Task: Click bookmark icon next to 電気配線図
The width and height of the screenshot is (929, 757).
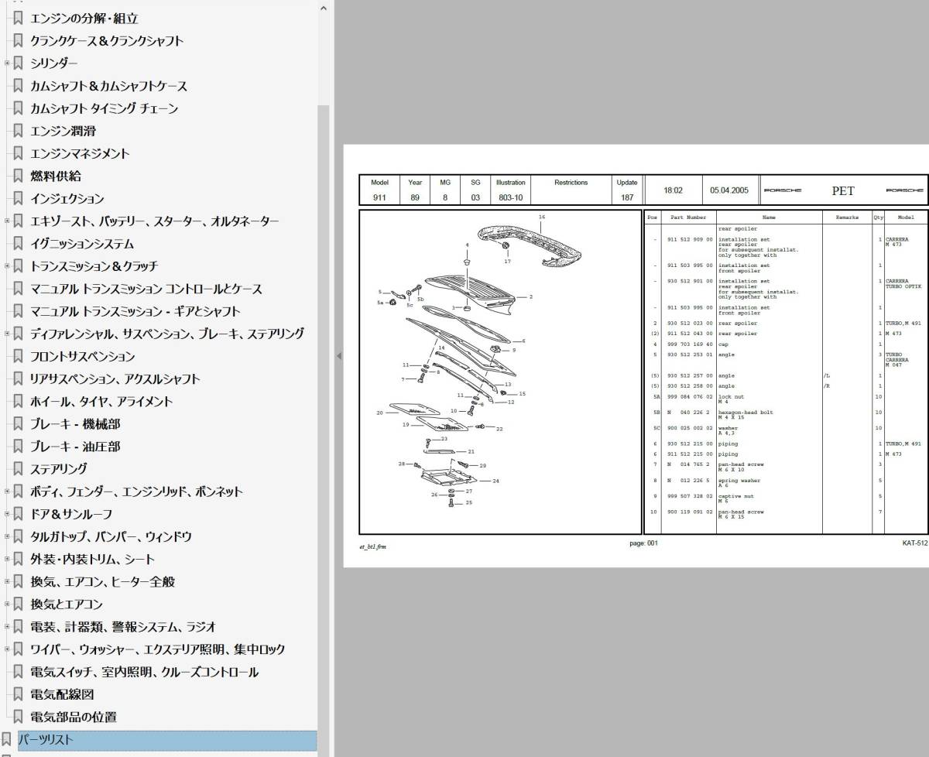Action: 19,694
